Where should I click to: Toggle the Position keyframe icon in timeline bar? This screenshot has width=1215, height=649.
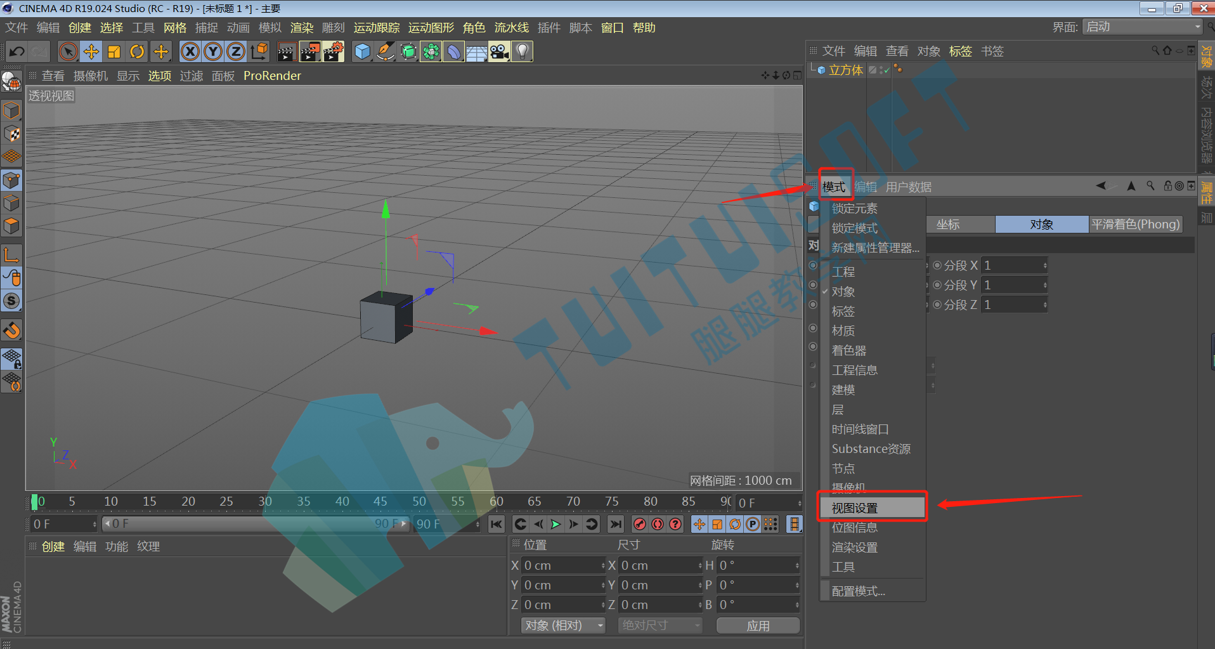pyautogui.click(x=699, y=524)
